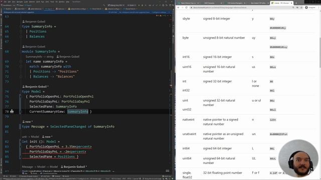Click '3.35m<percent>' value on line 83
The height and width of the screenshot is (180, 321).
(78, 146)
